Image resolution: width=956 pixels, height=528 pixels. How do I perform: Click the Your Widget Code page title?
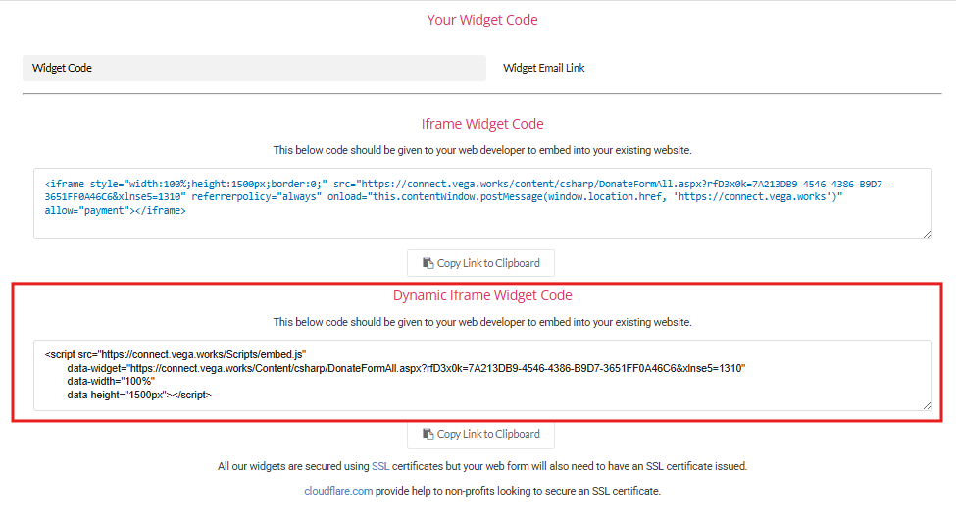coord(482,20)
